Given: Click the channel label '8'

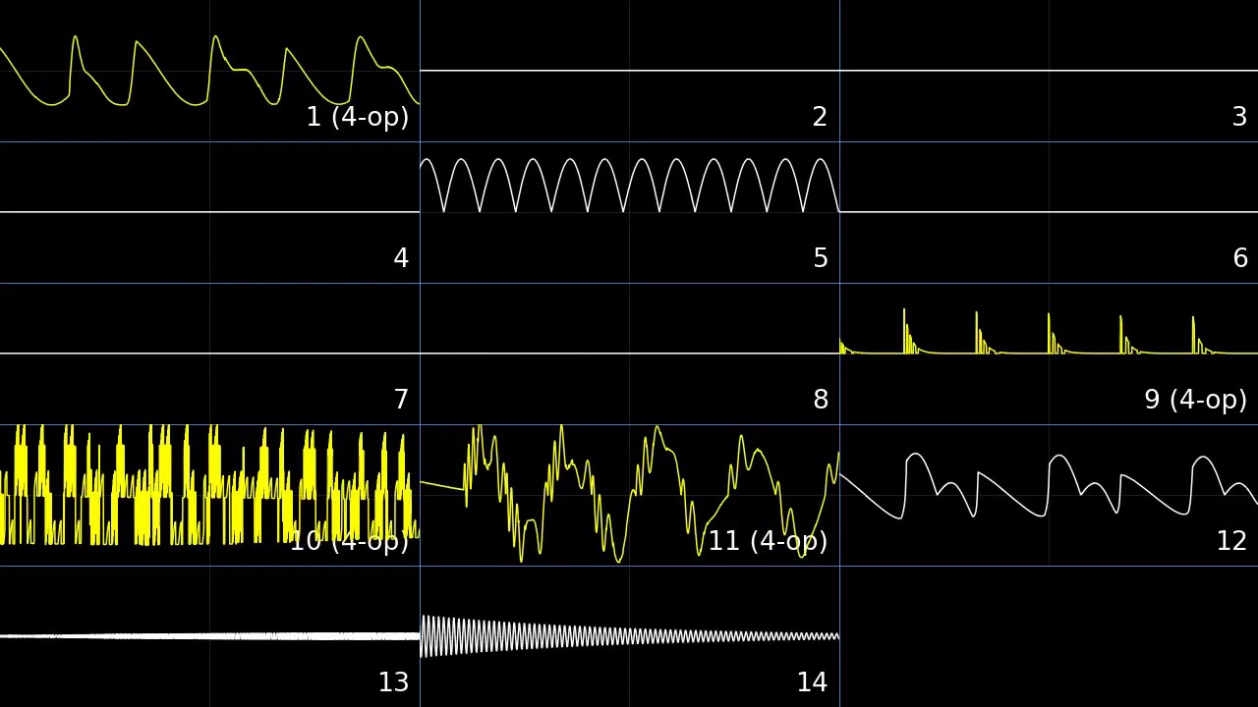Looking at the screenshot, I should [x=820, y=401].
